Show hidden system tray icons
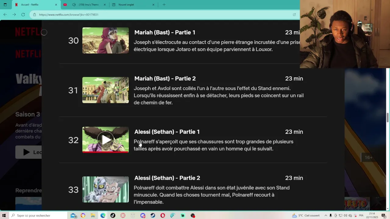 (325, 215)
